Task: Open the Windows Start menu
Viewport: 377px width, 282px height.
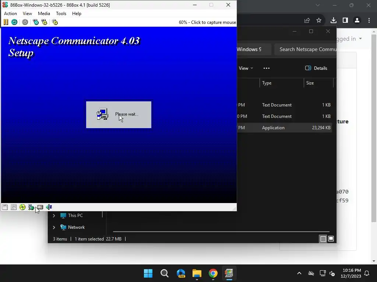Action: point(148,273)
